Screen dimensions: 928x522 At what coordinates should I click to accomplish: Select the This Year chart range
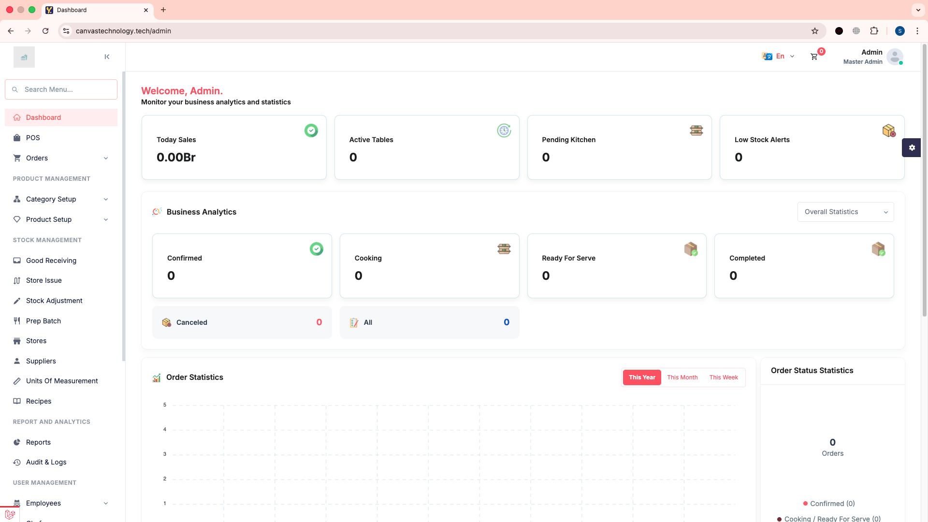[642, 377]
